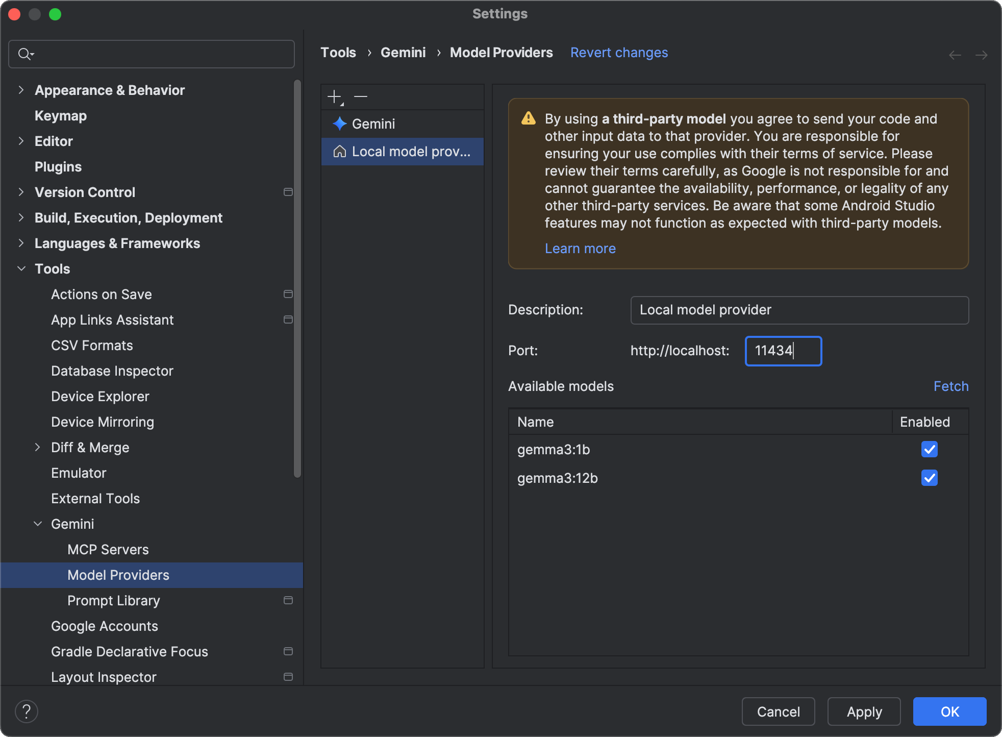1002x737 pixels.
Task: Click the sidebar vertical scrollbar
Action: point(297,278)
